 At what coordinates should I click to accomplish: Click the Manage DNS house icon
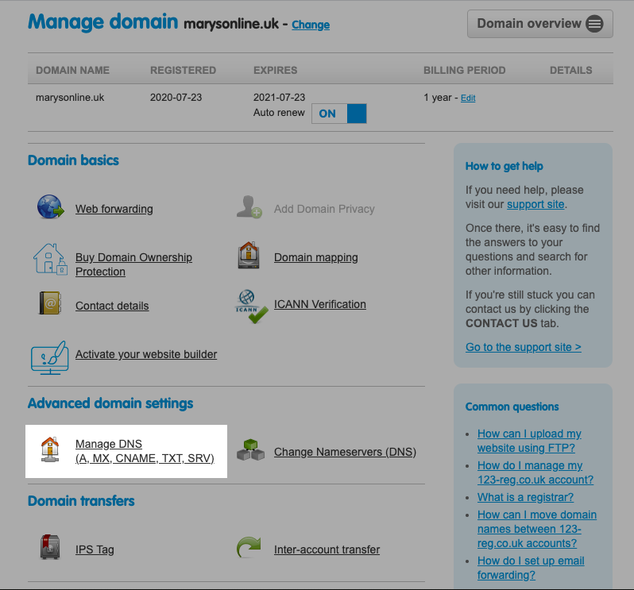pyautogui.click(x=50, y=449)
